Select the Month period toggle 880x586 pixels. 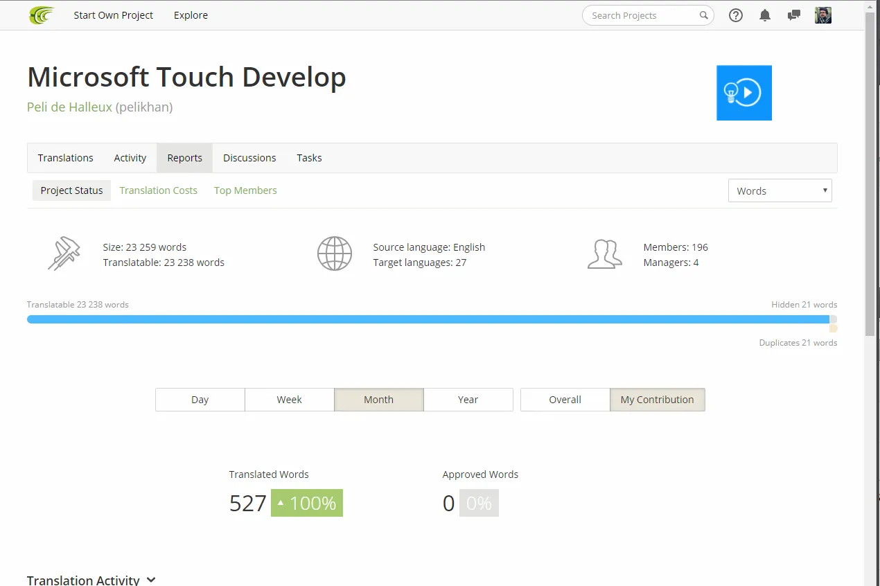tap(379, 400)
